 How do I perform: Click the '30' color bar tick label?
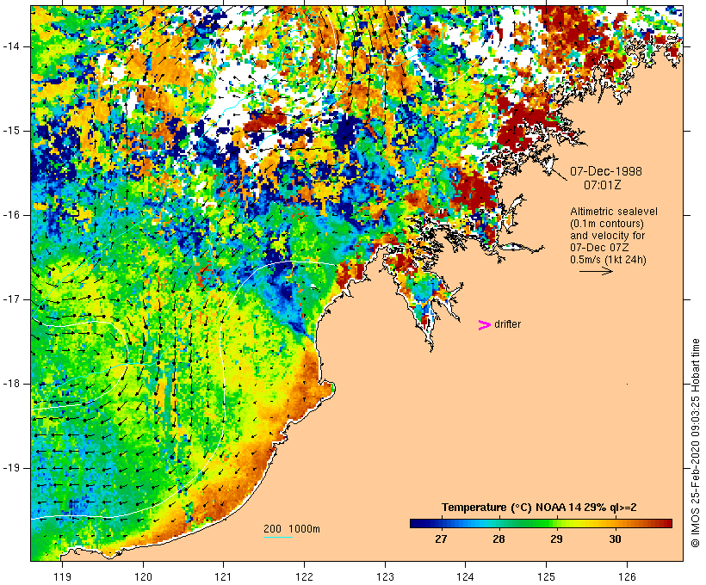point(615,539)
